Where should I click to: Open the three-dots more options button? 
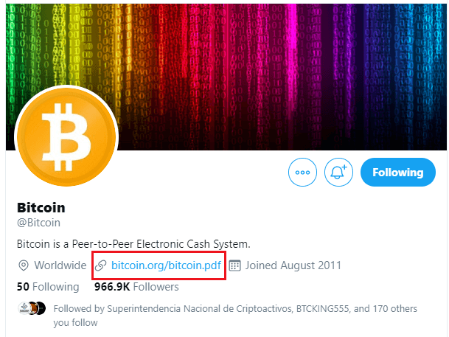coord(302,172)
